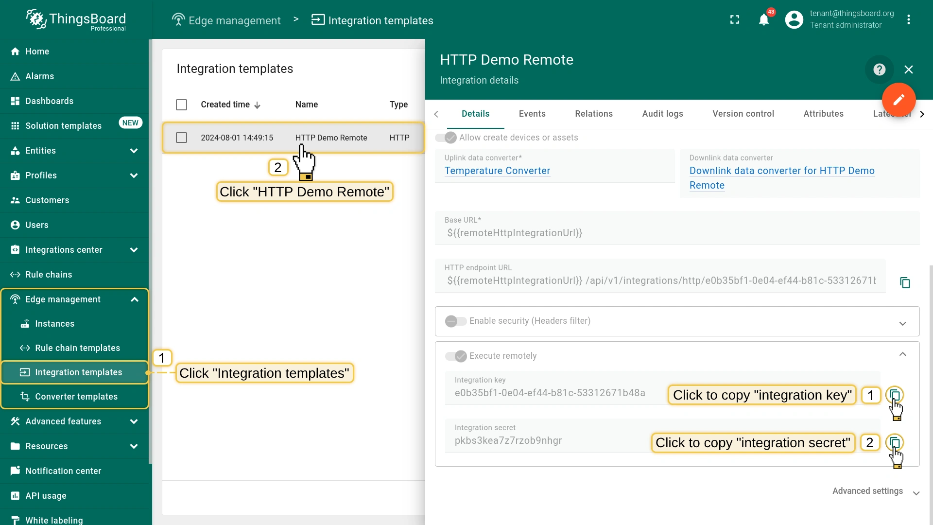The width and height of the screenshot is (933, 525).
Task: Switch to the Events tab
Action: (x=532, y=114)
